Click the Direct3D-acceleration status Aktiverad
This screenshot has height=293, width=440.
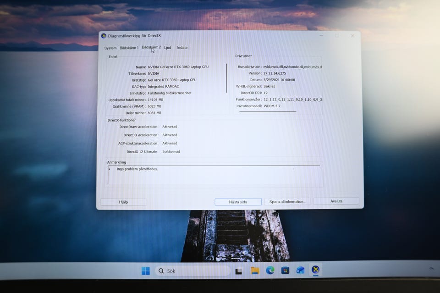click(170, 135)
